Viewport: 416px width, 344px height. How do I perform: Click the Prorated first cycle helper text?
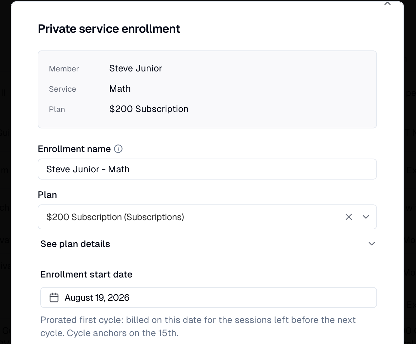pos(198,327)
